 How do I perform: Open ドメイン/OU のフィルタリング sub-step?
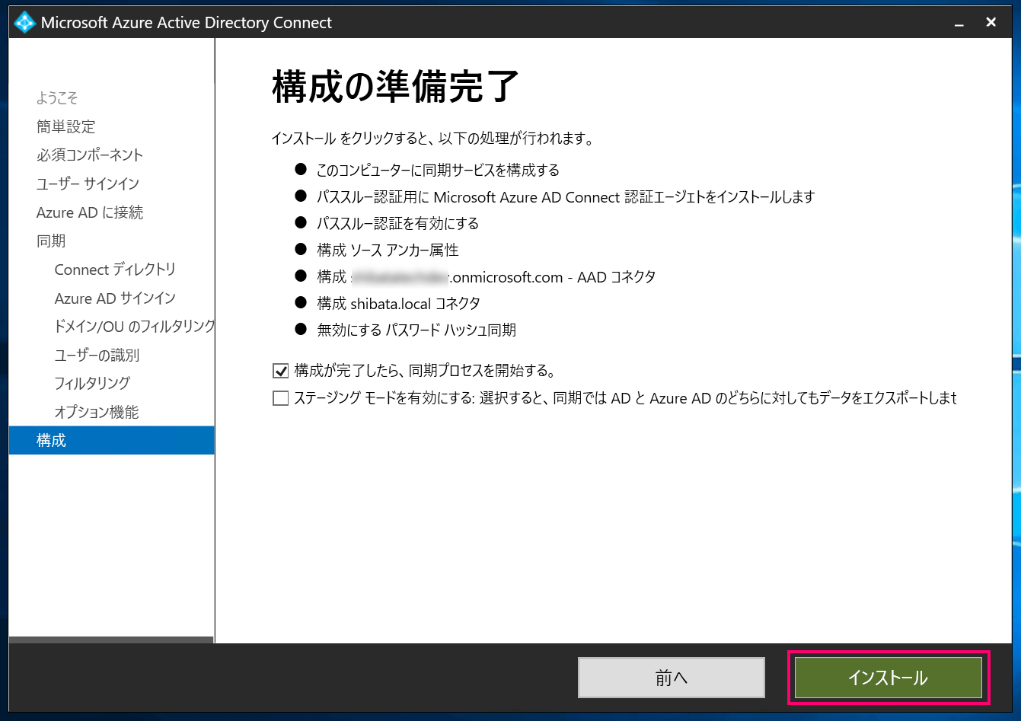coord(135,327)
